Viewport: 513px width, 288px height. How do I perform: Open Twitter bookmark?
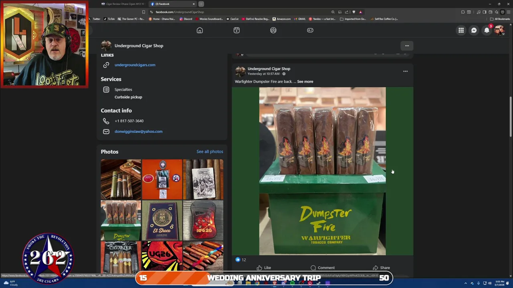tap(94, 19)
